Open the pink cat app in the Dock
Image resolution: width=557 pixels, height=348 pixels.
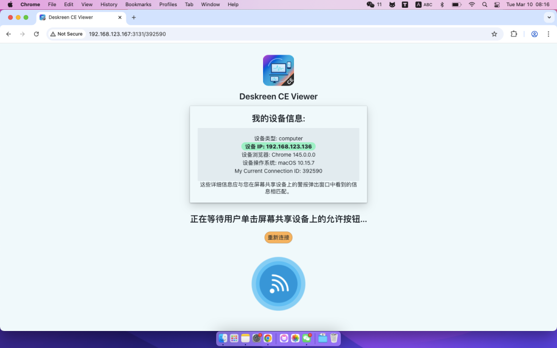[284, 338]
